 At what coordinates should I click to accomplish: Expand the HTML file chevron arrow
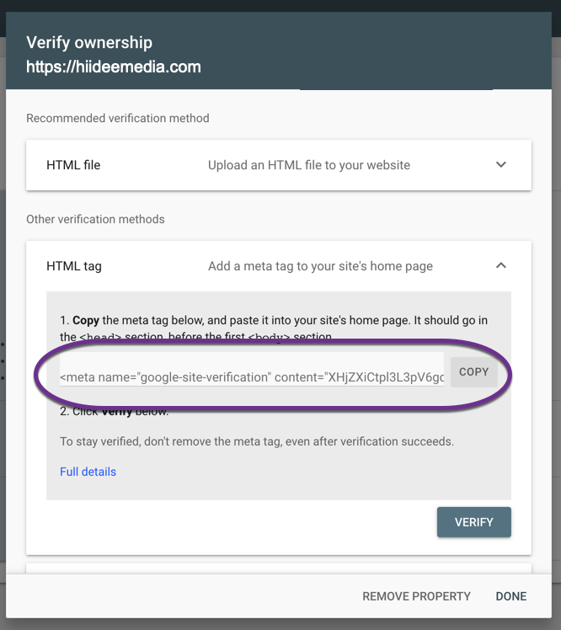pyautogui.click(x=500, y=165)
